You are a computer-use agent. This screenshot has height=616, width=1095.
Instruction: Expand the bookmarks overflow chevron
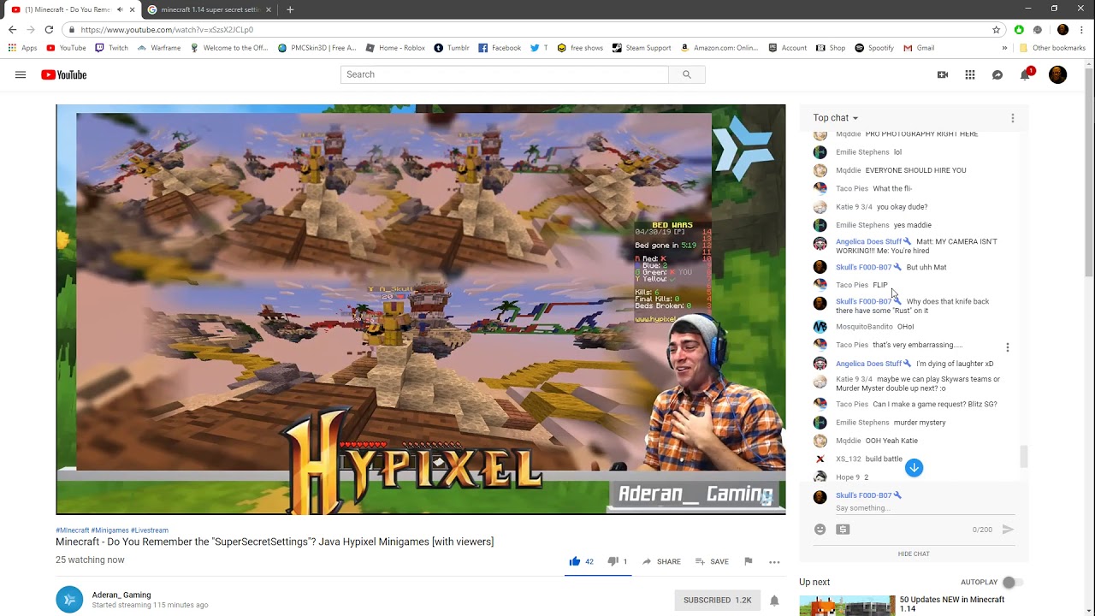(1005, 48)
